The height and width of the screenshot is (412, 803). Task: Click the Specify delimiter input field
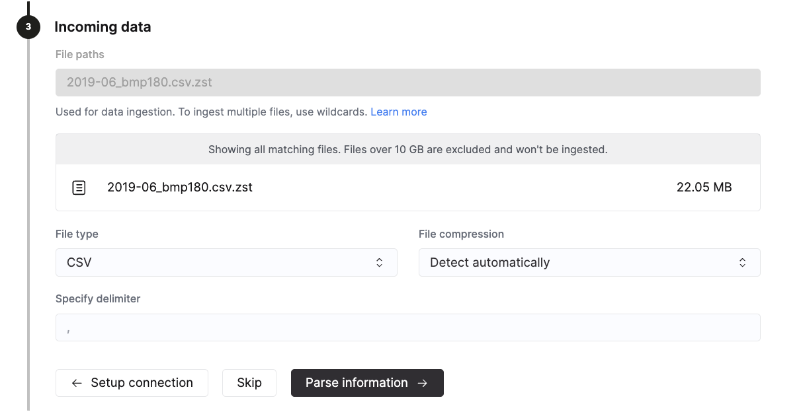(x=407, y=327)
